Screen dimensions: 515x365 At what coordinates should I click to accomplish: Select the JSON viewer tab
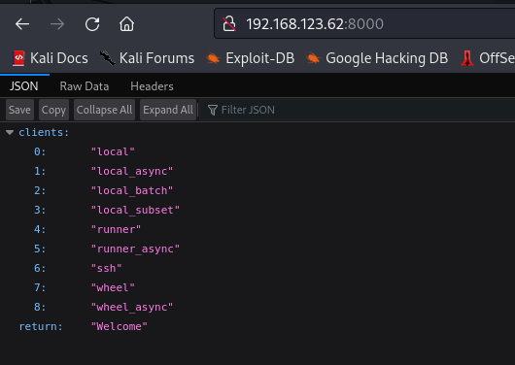pos(24,86)
